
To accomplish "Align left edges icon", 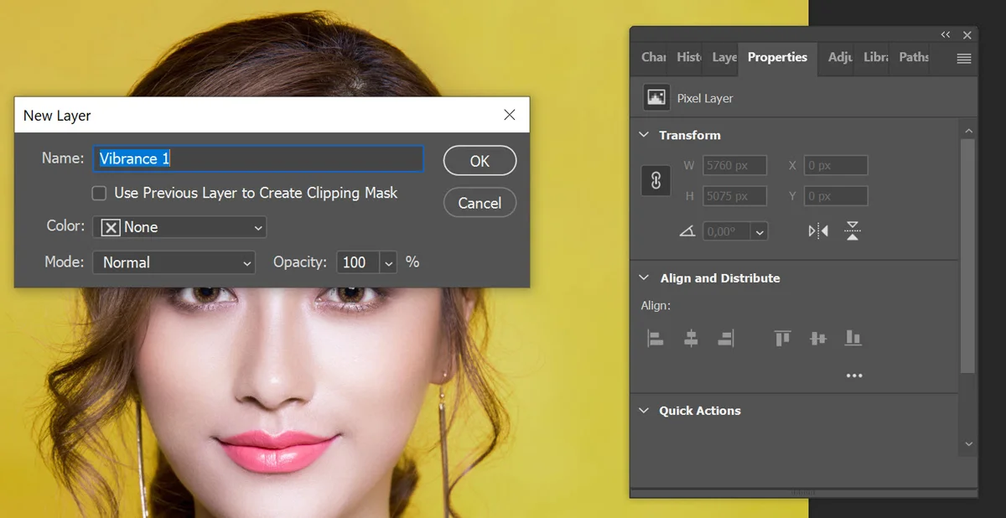I will point(656,338).
